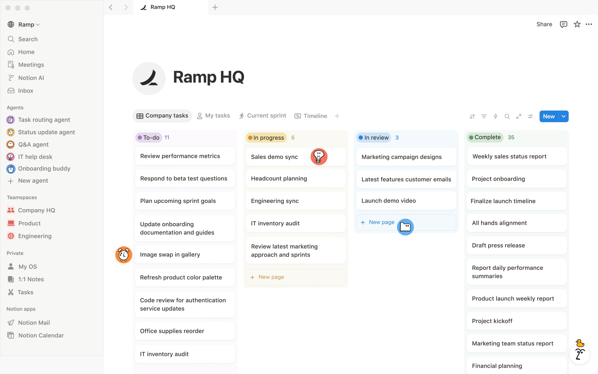Click the Ramp HQ page logo
Screen dimensions: 598x374
(149, 78)
